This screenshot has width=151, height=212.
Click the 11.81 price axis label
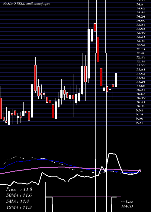(x=141, y=69)
